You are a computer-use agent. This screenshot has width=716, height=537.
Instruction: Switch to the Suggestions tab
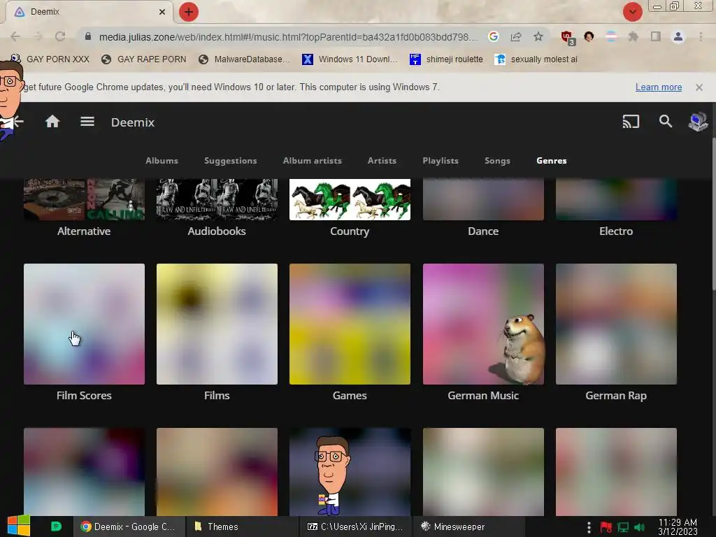click(x=231, y=161)
